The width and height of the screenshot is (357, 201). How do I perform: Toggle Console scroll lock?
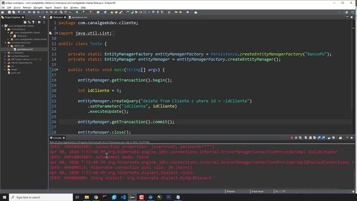(310, 138)
